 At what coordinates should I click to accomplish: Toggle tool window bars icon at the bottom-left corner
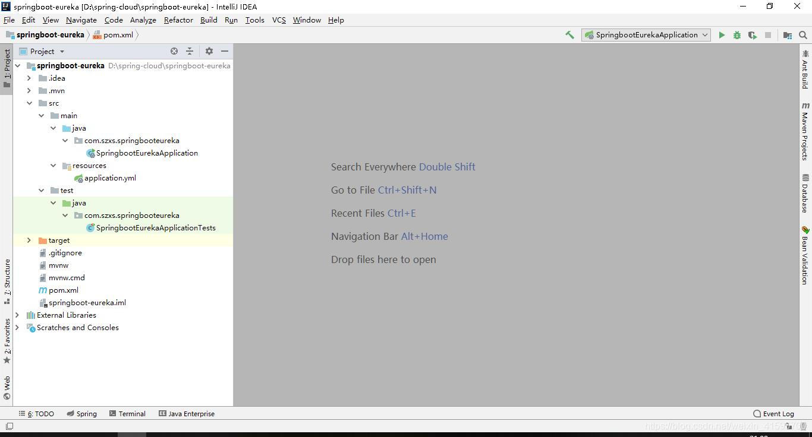pyautogui.click(x=9, y=426)
